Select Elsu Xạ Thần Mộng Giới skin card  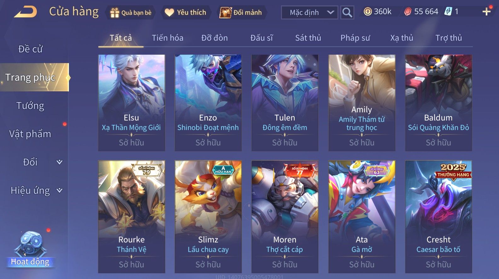pyautogui.click(x=131, y=103)
